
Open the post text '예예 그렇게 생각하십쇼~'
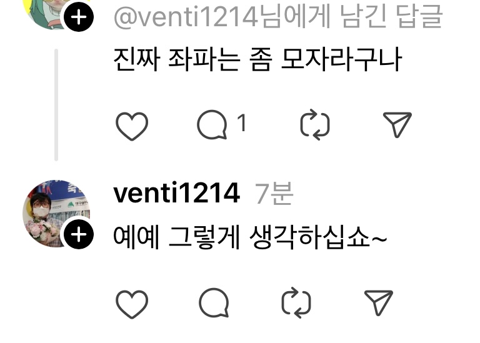[x=250, y=237]
